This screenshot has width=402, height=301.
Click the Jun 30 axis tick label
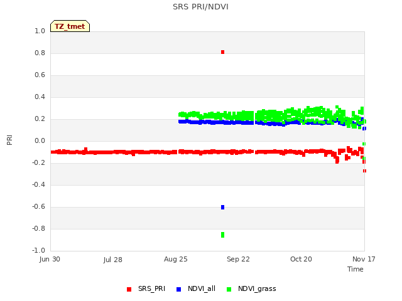50,259
